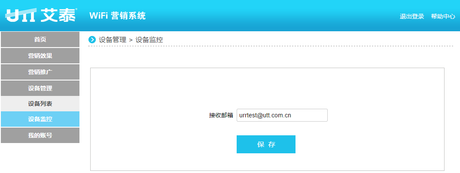Click 设备监控 in the breadcrumb path
Viewport: 460px width, 173px height.
pyautogui.click(x=149, y=40)
